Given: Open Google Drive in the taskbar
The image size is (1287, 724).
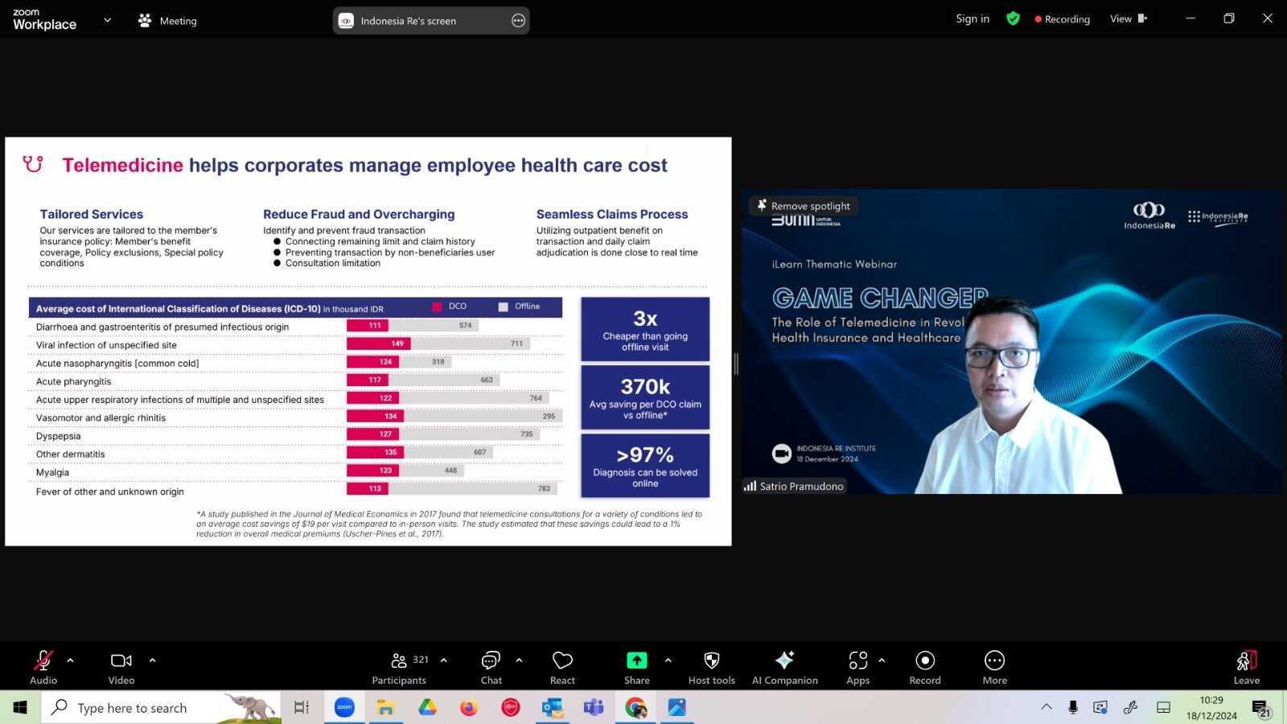Looking at the screenshot, I should 427,707.
